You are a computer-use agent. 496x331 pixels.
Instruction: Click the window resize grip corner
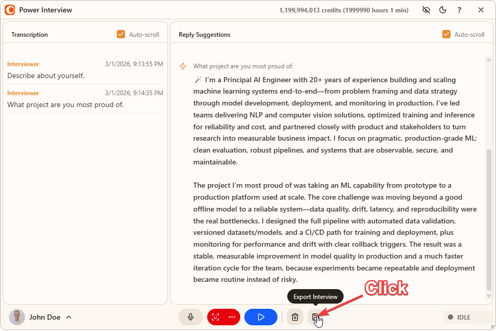(492, 327)
